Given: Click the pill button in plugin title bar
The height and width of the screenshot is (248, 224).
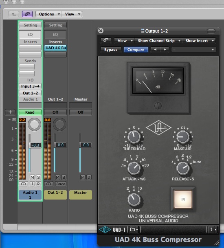Looking at the screenshot, I should [x=211, y=31].
